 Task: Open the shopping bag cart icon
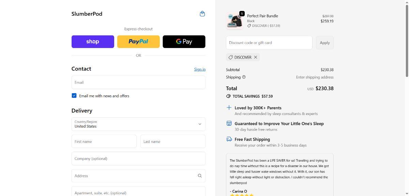[x=202, y=14]
